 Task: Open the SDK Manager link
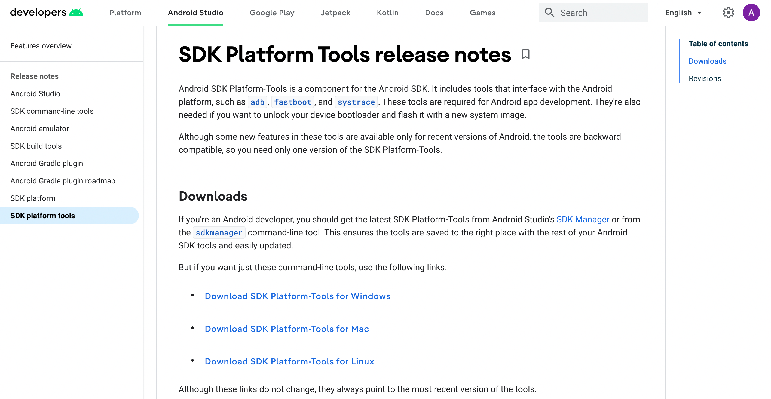coord(582,219)
